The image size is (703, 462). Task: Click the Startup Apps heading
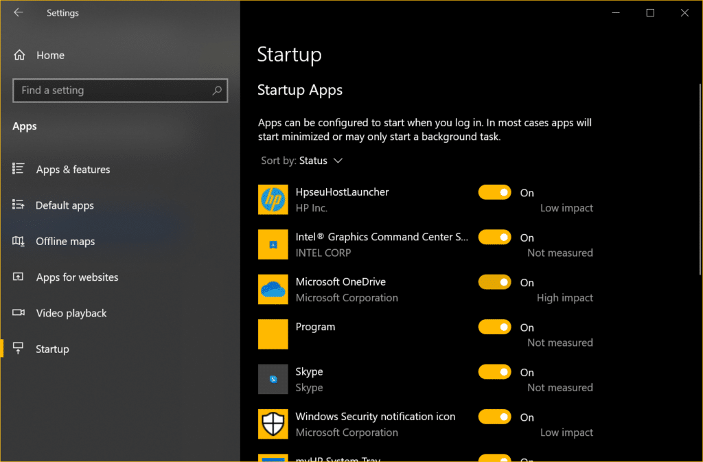pos(299,90)
